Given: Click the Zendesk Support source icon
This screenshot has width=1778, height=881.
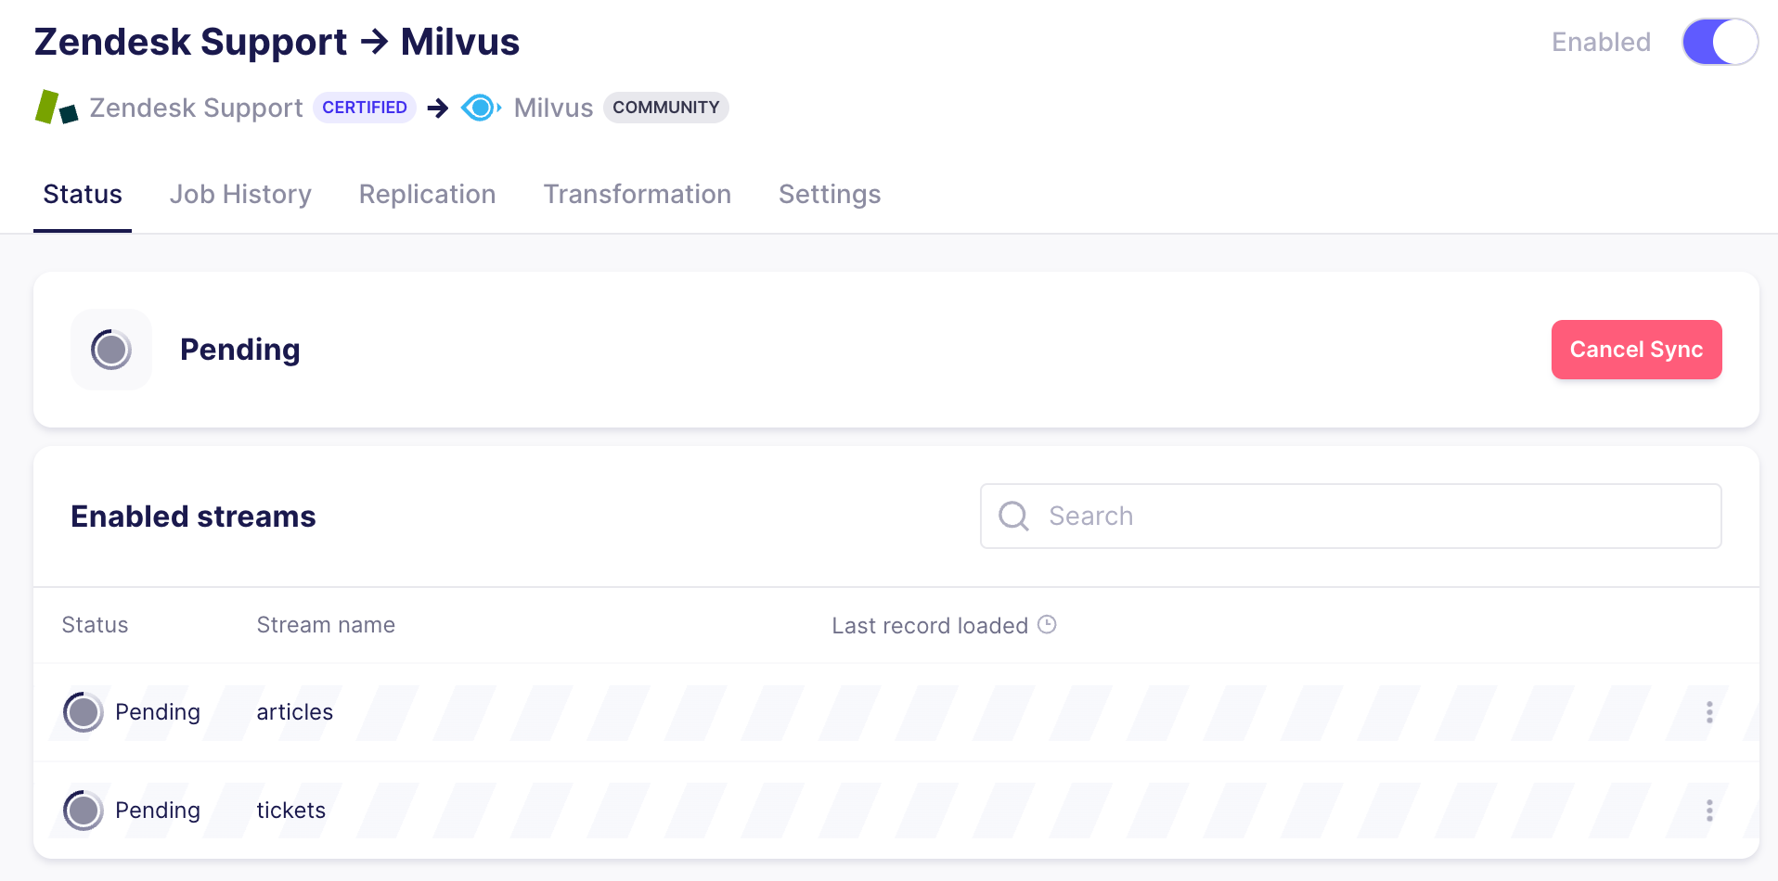Looking at the screenshot, I should point(56,107).
